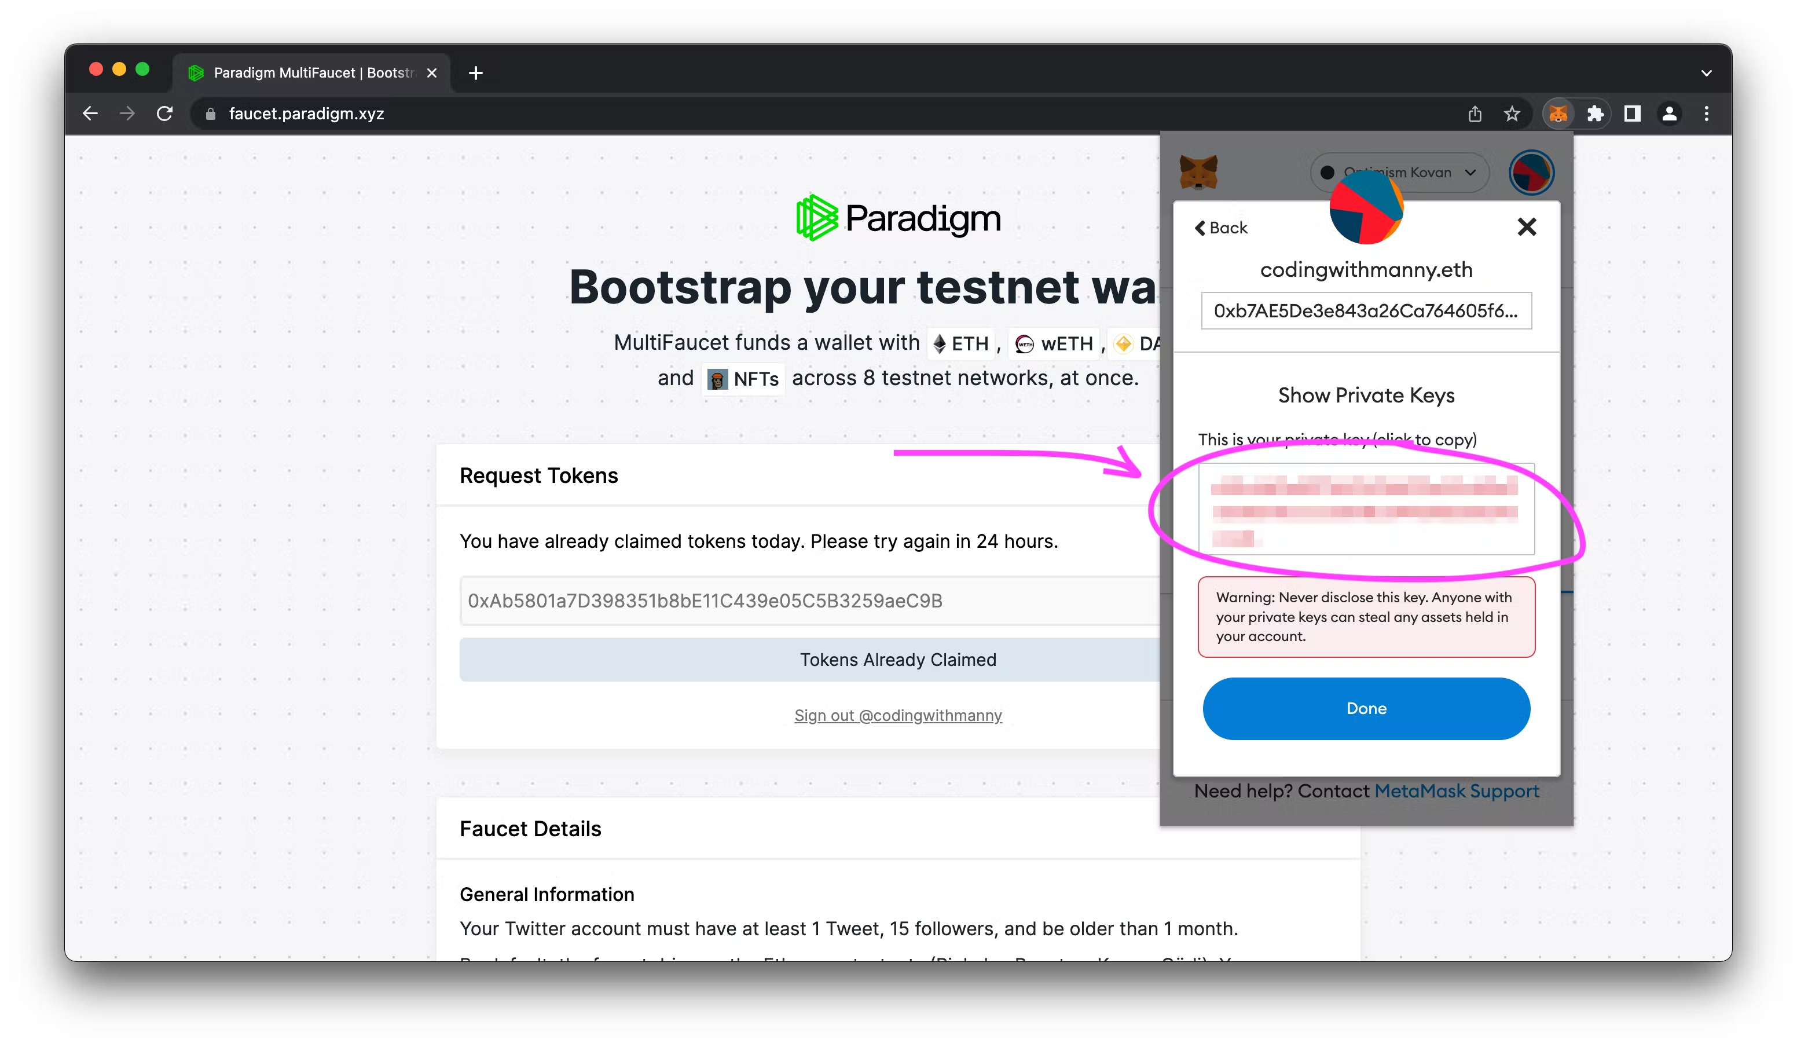The height and width of the screenshot is (1047, 1797).
Task: Expand the tab search chevron
Action: point(1707,73)
